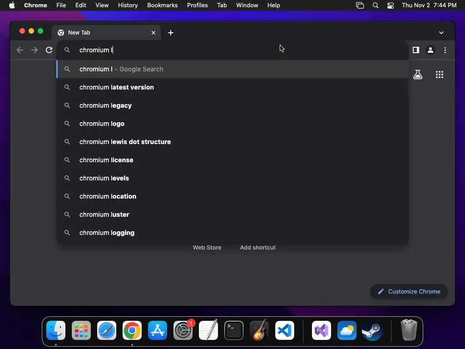
Task: Choose 'chromium latest version' suggestion
Action: [x=232, y=87]
